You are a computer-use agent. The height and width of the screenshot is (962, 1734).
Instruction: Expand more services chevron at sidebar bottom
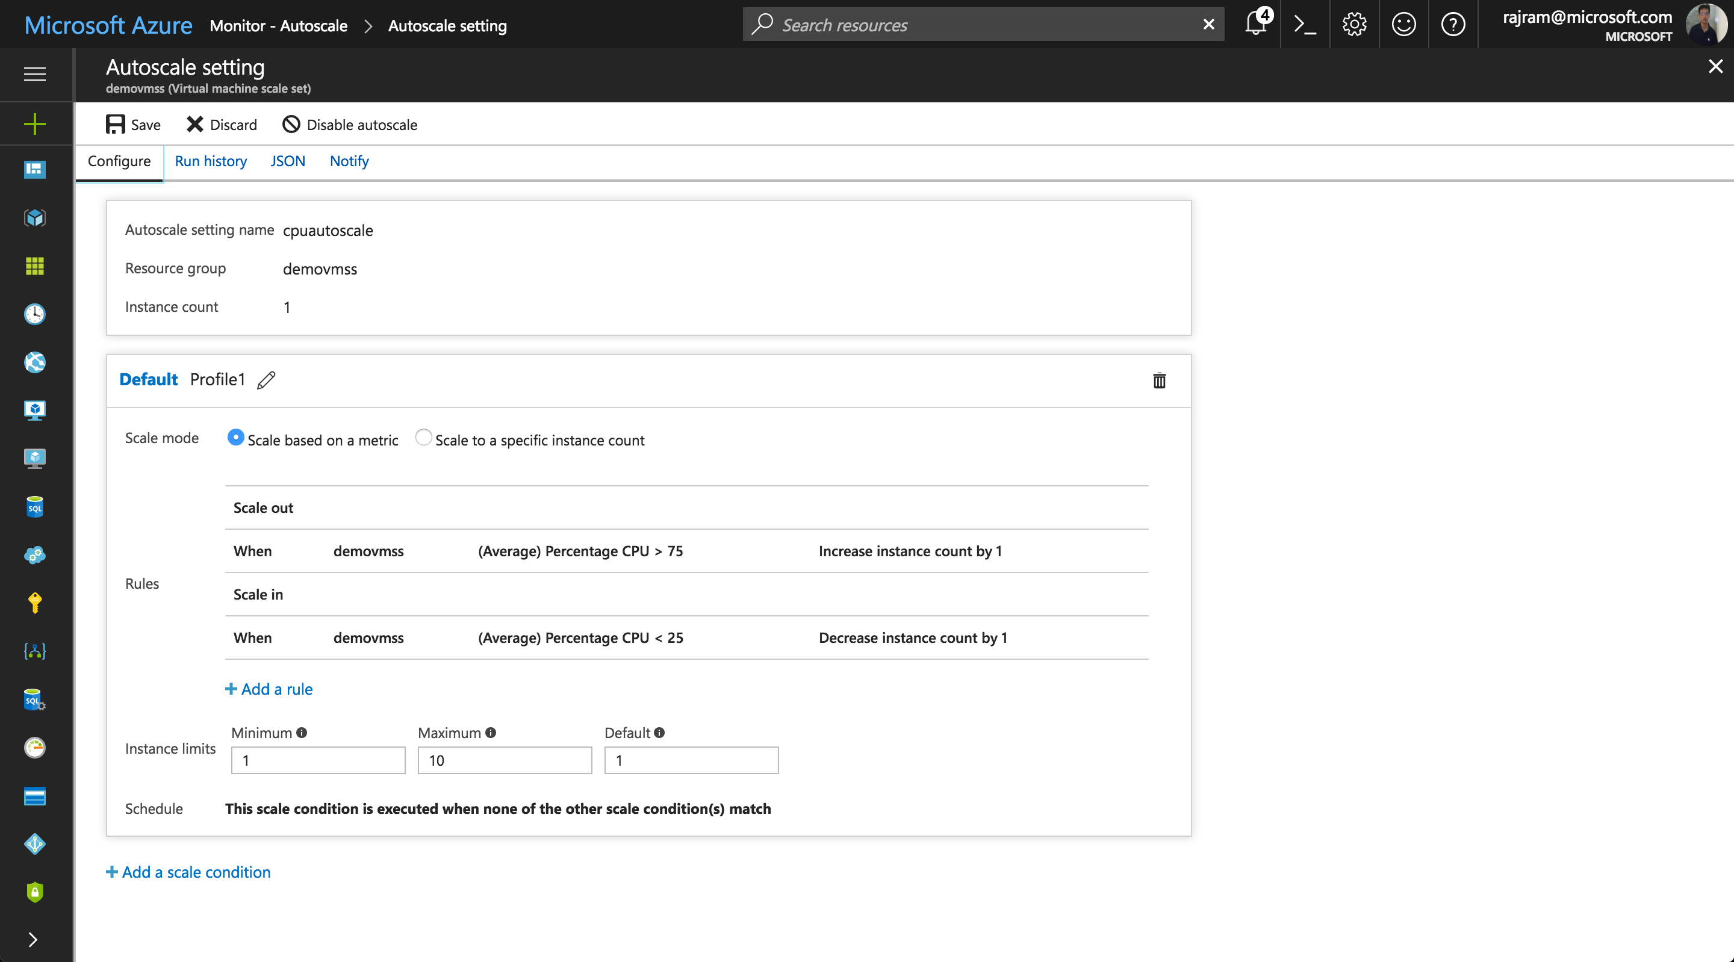pyautogui.click(x=33, y=939)
